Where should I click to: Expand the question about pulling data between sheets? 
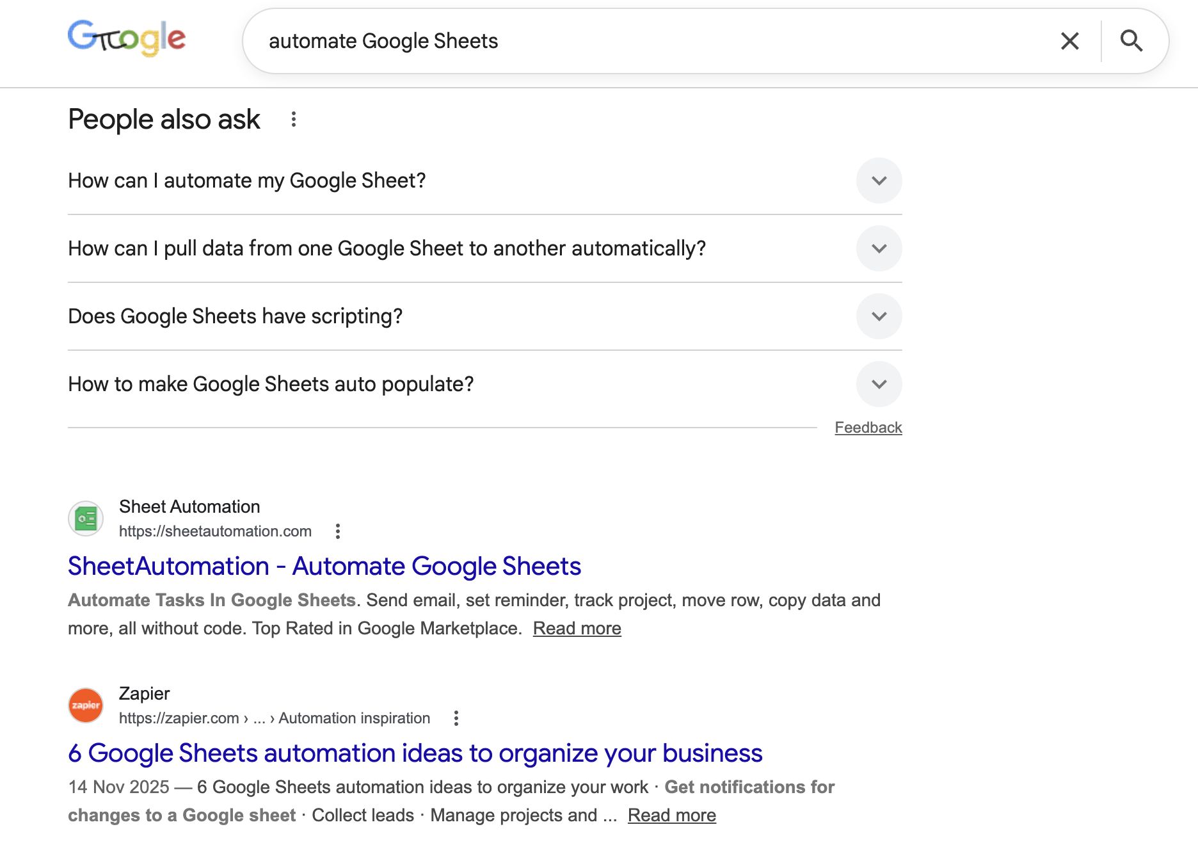tap(879, 248)
